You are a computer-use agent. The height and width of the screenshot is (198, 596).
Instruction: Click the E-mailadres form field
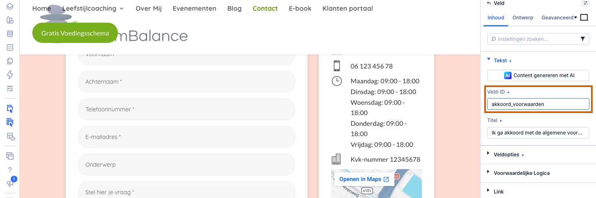[187, 137]
